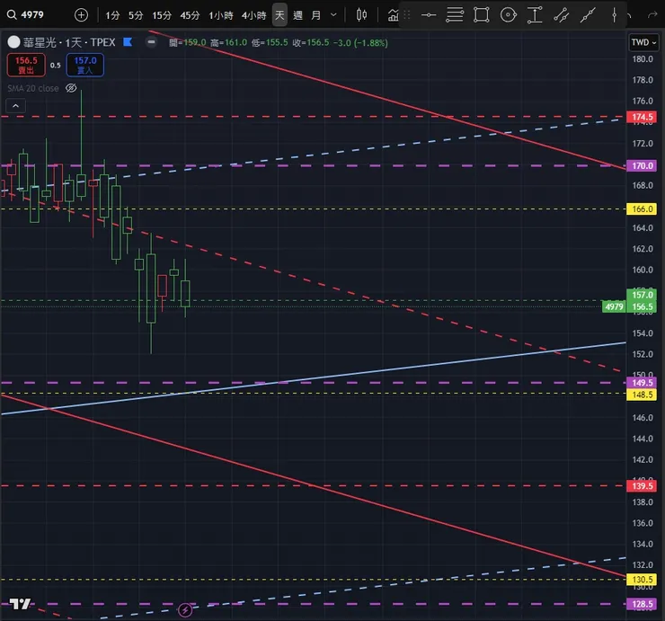Click the 低=155.5 low value
This screenshot has width=665, height=621.
270,43
